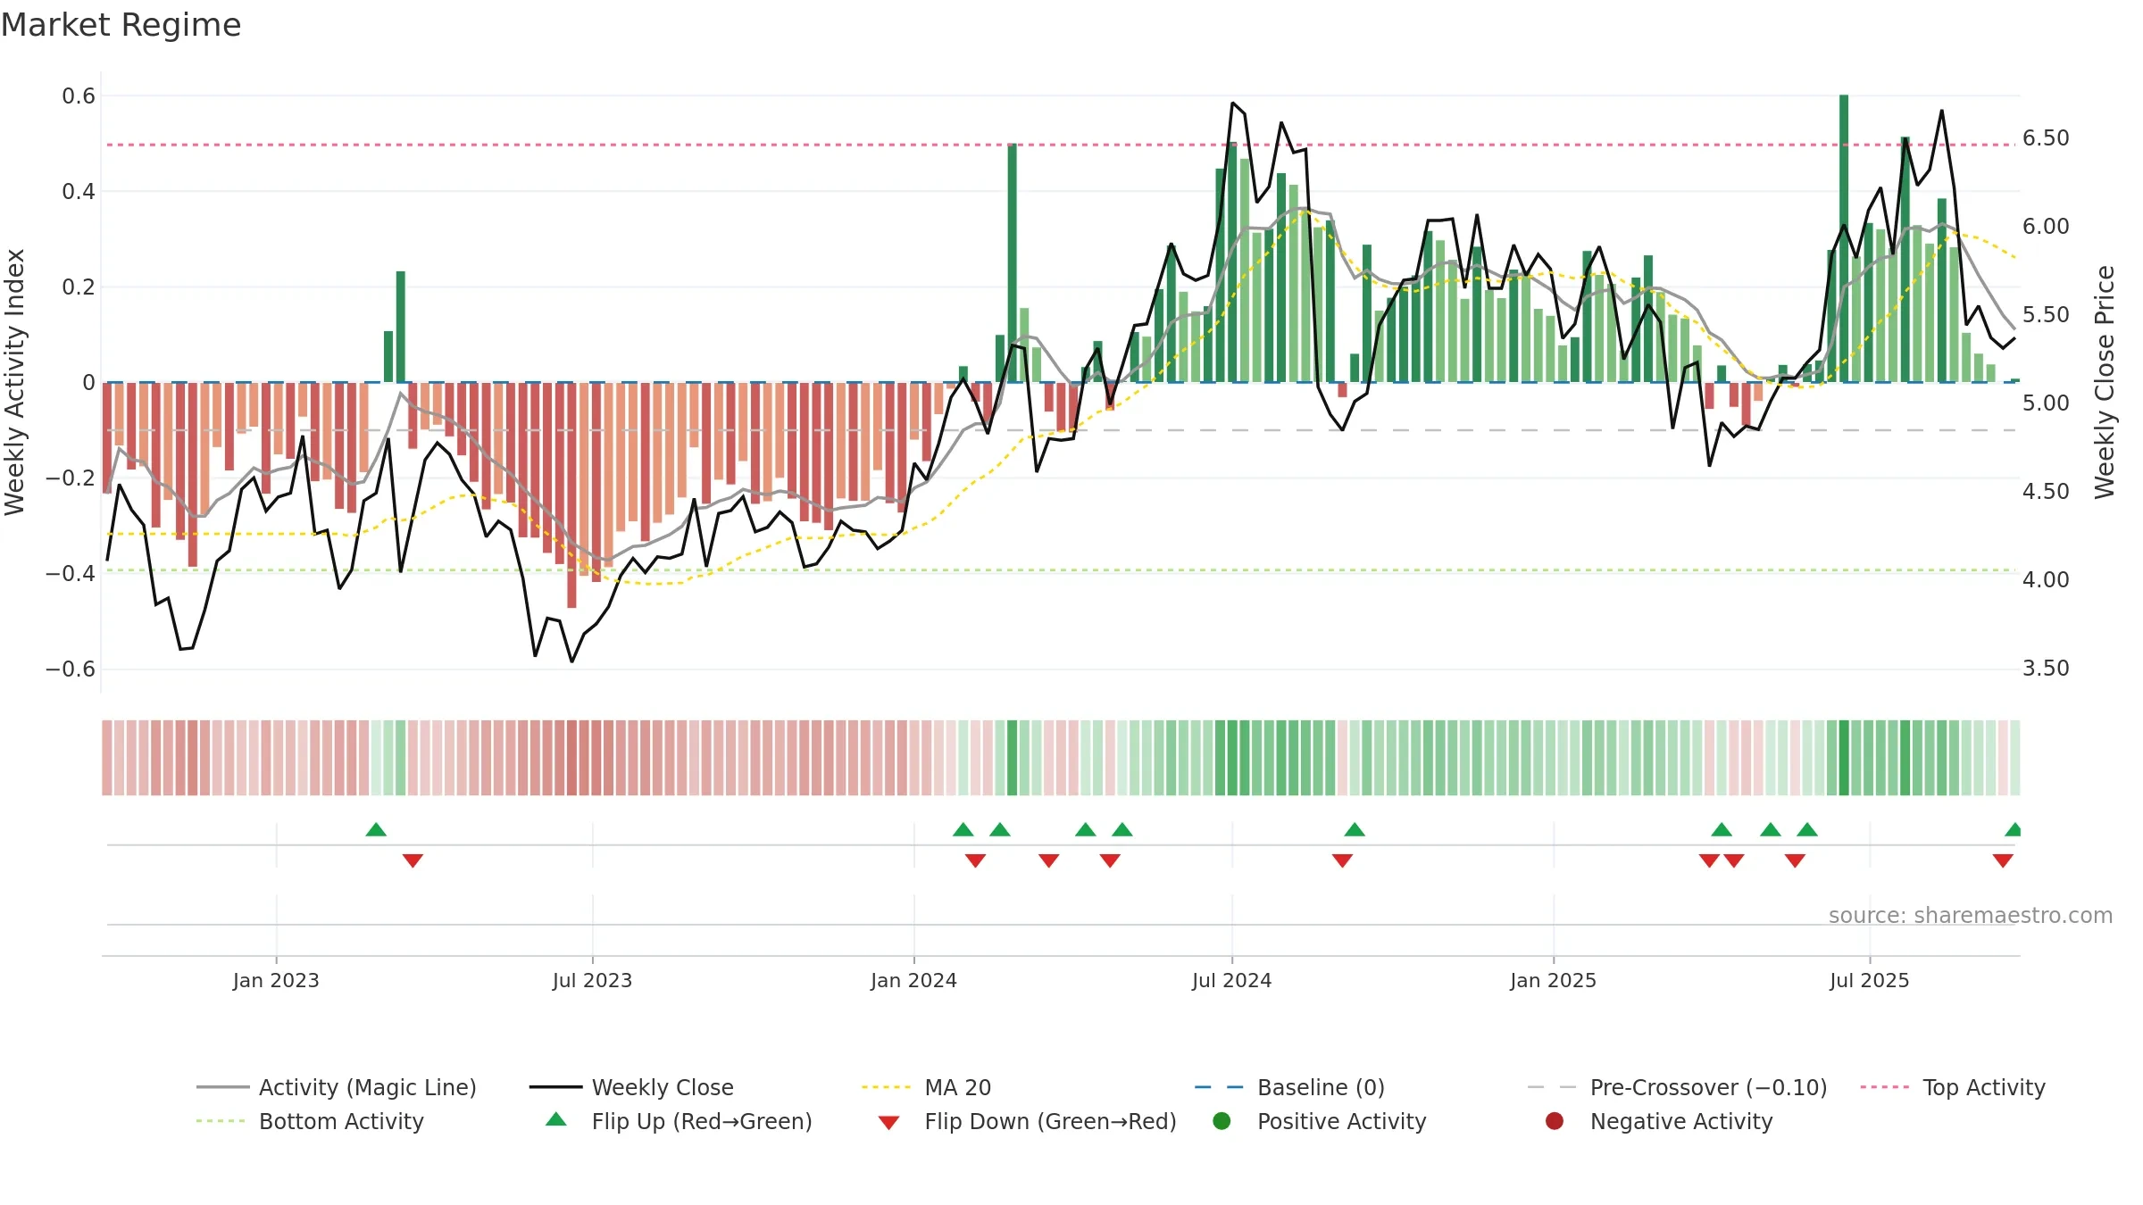Click the 6.50 price axis tick
Image resolution: width=2143 pixels, height=1205 pixels.
point(2046,138)
